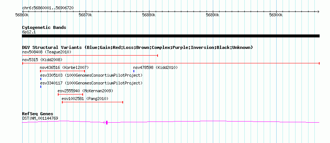Viewport: 330px width, 143px height.
Task: Click the nsv478598 blue gain marker
Action: pos(134,71)
